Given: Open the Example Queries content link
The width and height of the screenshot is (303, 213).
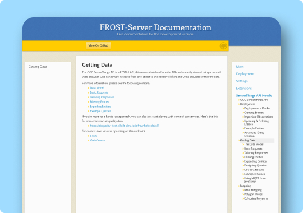Looking at the screenshot, I should click(x=100, y=111).
